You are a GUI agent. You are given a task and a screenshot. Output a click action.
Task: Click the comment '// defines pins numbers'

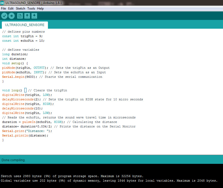(x=23, y=32)
